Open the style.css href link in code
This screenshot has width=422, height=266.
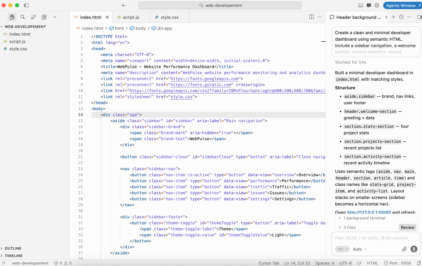(x=181, y=97)
